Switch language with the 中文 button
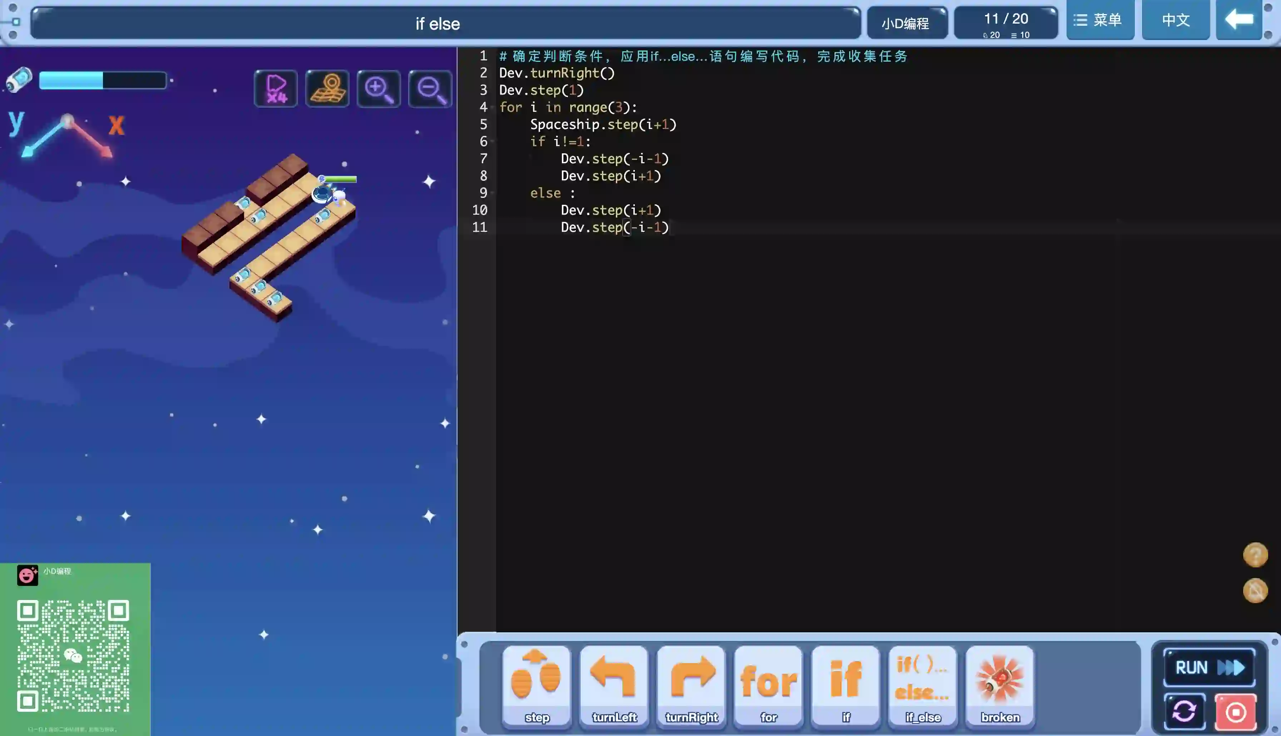Screen dimensions: 1281x736 1176,20
